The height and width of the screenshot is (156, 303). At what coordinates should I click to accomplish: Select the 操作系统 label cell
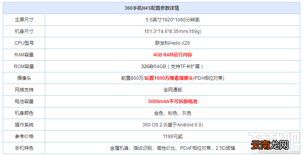24,125
